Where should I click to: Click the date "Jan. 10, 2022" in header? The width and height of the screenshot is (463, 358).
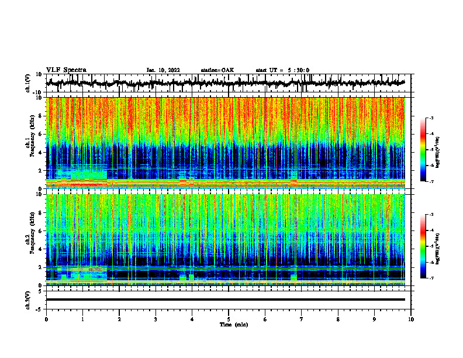pos(163,70)
